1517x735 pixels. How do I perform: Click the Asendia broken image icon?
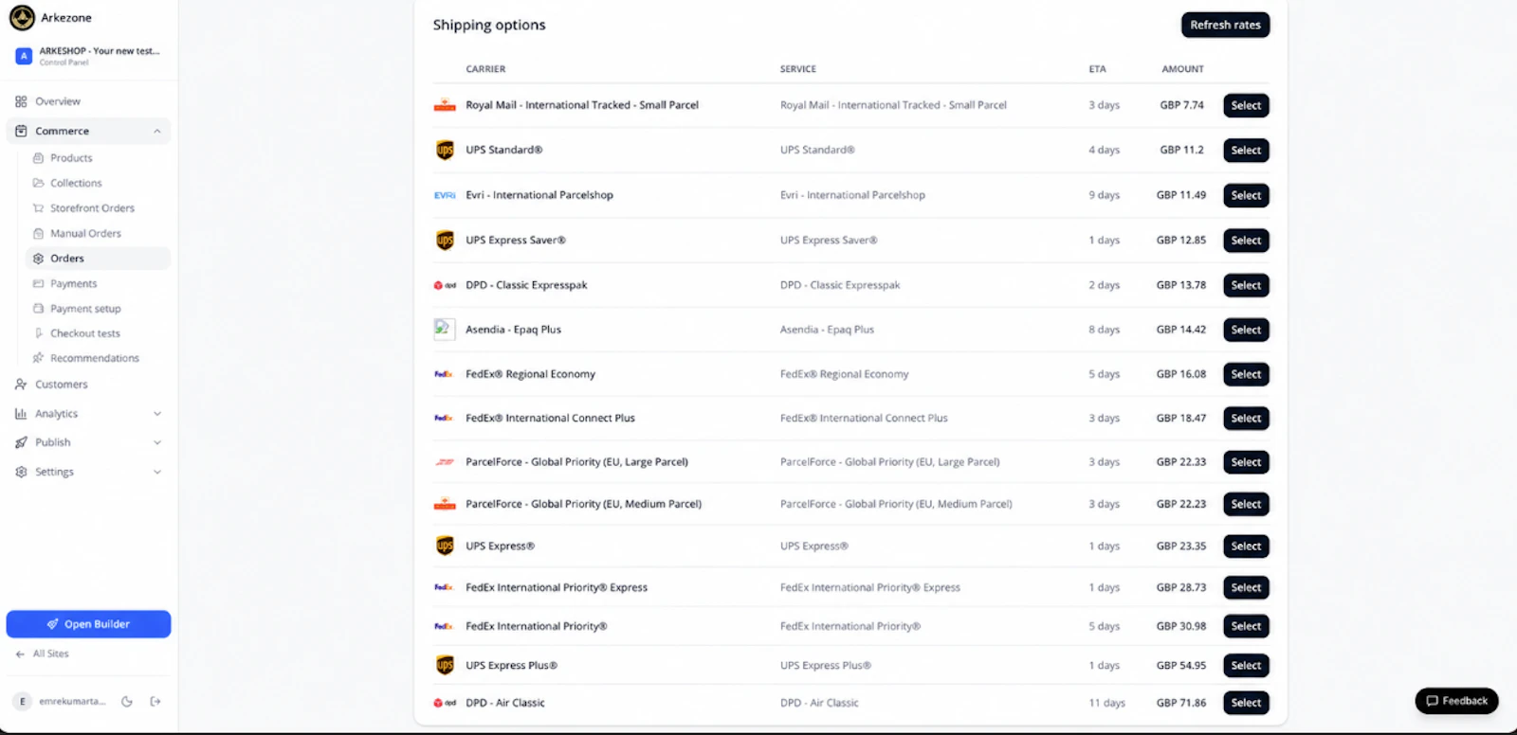(x=444, y=329)
